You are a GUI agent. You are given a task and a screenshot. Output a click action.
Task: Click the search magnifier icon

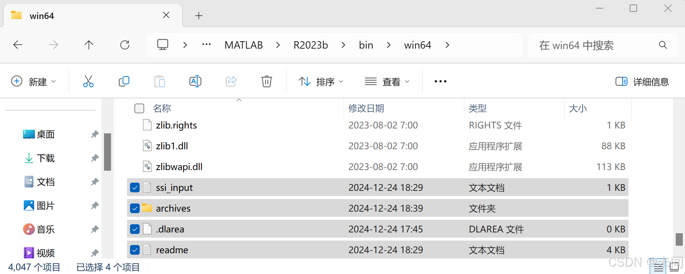point(663,45)
